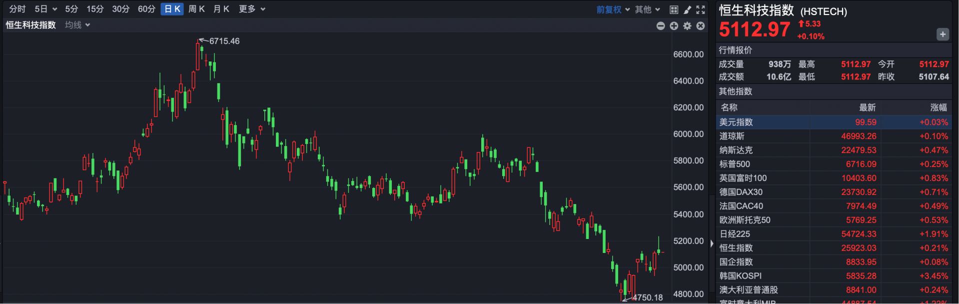This screenshot has width=959, height=304.
Task: Collapse the right side panel arrow
Action: [x=712, y=243]
